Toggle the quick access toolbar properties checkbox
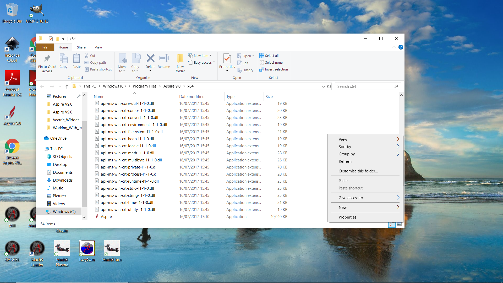The image size is (503, 283). [51, 39]
